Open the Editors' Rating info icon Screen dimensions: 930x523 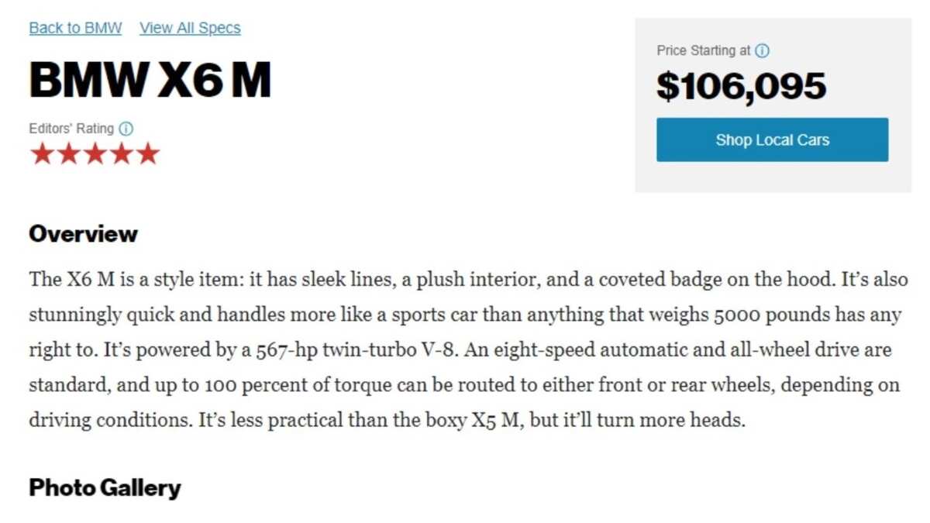[126, 129]
